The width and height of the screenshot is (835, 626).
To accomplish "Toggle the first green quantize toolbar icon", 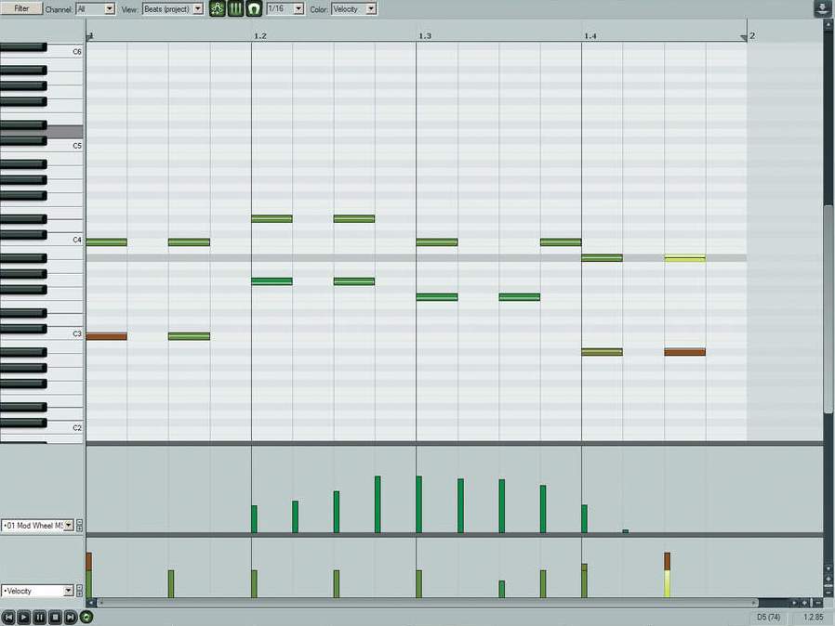I will (x=218, y=8).
